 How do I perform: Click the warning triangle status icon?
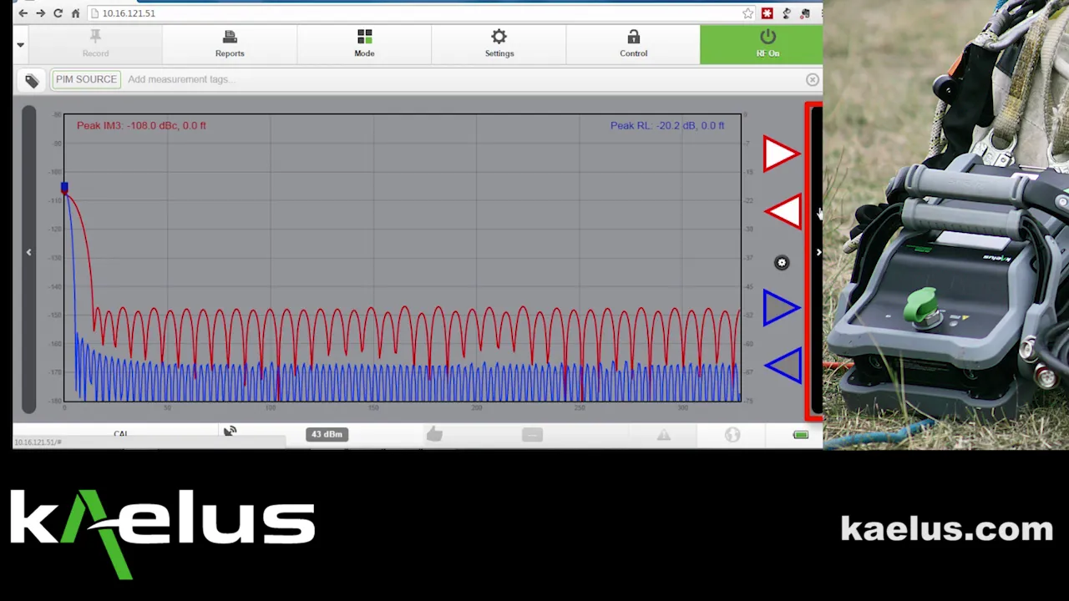(663, 435)
